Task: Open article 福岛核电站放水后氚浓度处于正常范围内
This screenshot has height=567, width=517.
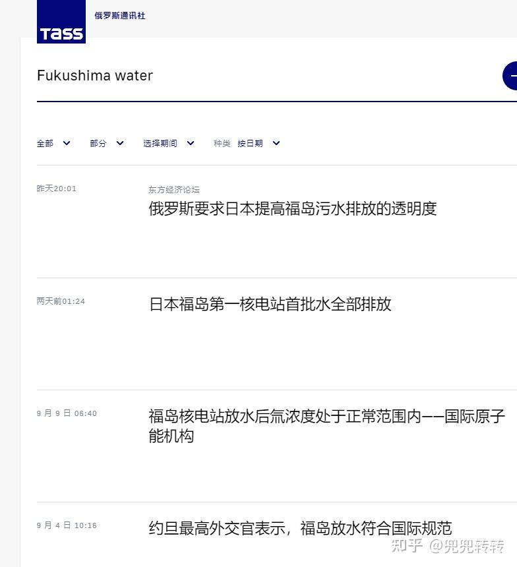Action: [x=326, y=426]
